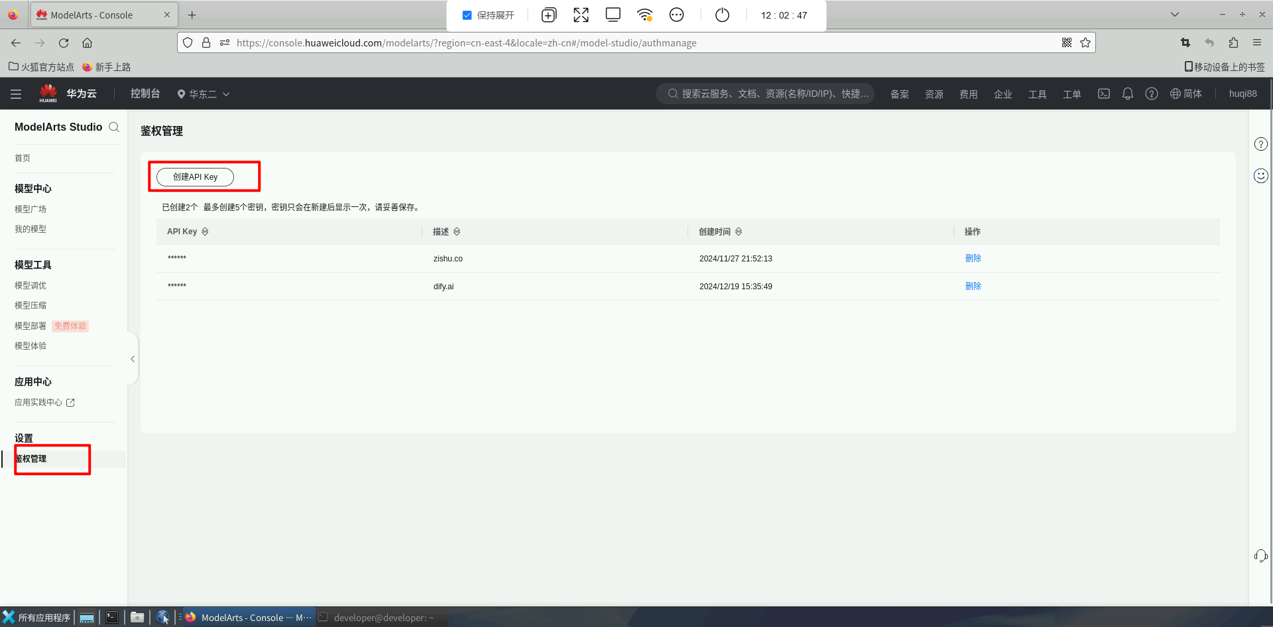Open the Firefox application menu
This screenshot has height=627, width=1273.
coord(1257,42)
